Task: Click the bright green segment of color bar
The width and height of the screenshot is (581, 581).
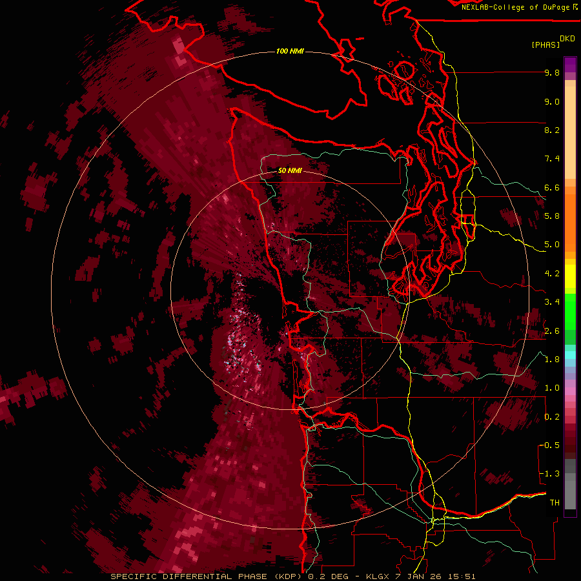Action: click(570, 312)
